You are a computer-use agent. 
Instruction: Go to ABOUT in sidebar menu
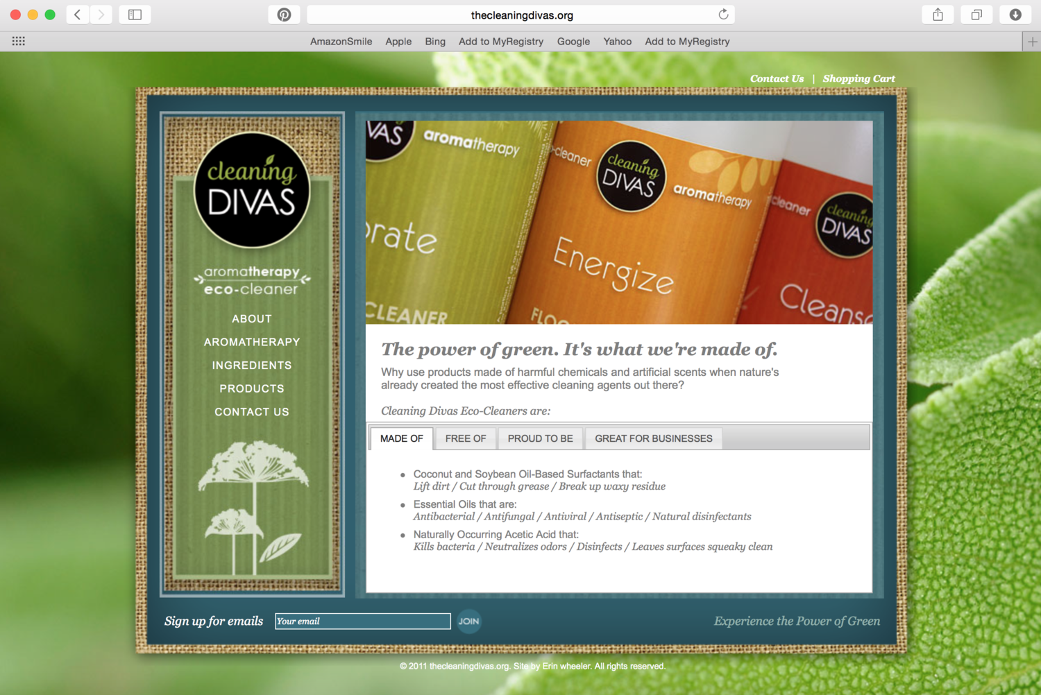[x=252, y=319]
